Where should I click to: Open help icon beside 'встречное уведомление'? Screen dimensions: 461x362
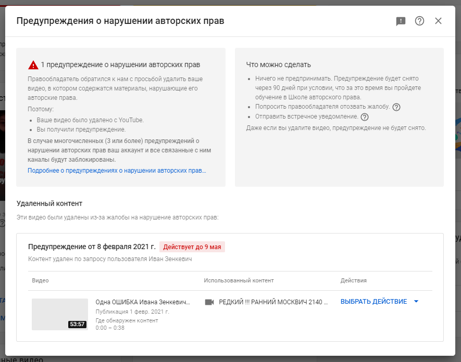click(364, 117)
